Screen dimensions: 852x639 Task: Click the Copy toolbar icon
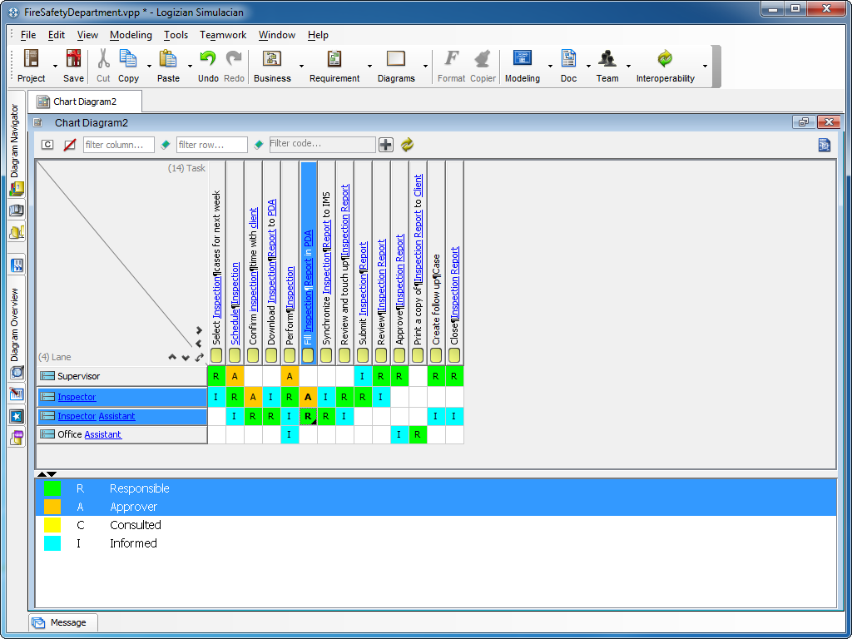[128, 60]
